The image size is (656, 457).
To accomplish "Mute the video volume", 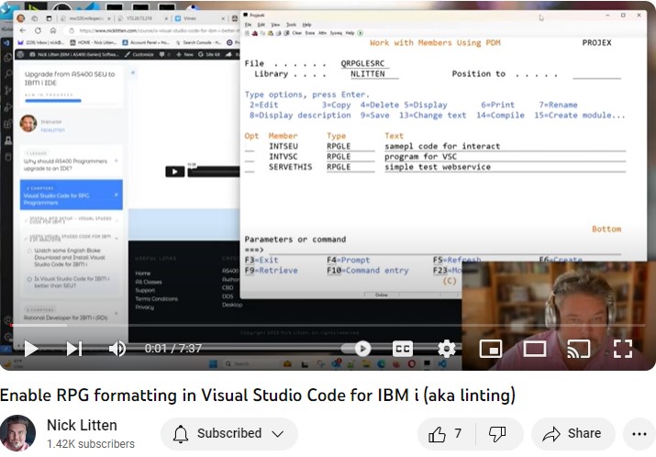I will click(x=117, y=349).
